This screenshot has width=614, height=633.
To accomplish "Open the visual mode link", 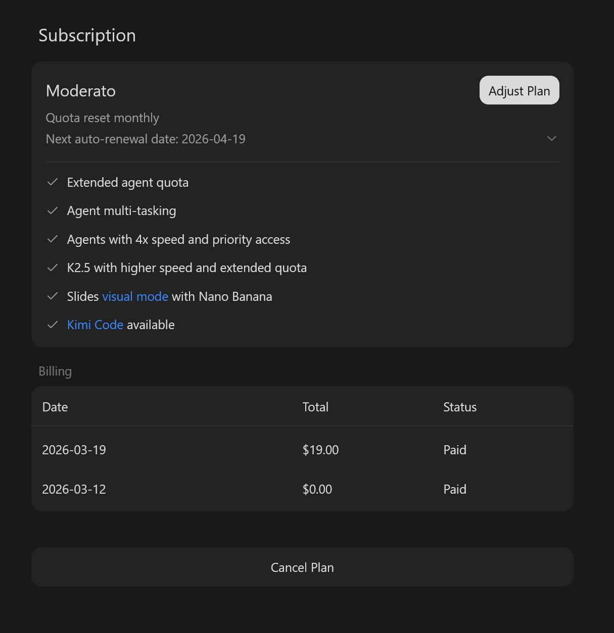I will pyautogui.click(x=135, y=296).
